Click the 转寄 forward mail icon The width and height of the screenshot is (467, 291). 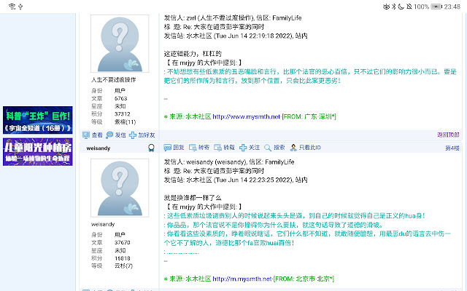(193, 148)
